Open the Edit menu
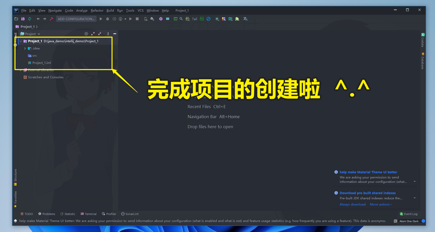 coord(32,11)
